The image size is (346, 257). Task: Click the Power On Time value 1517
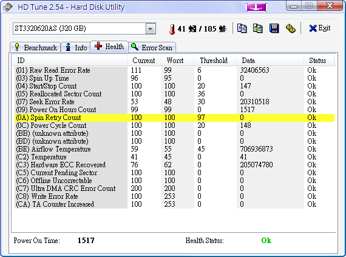tap(86, 241)
